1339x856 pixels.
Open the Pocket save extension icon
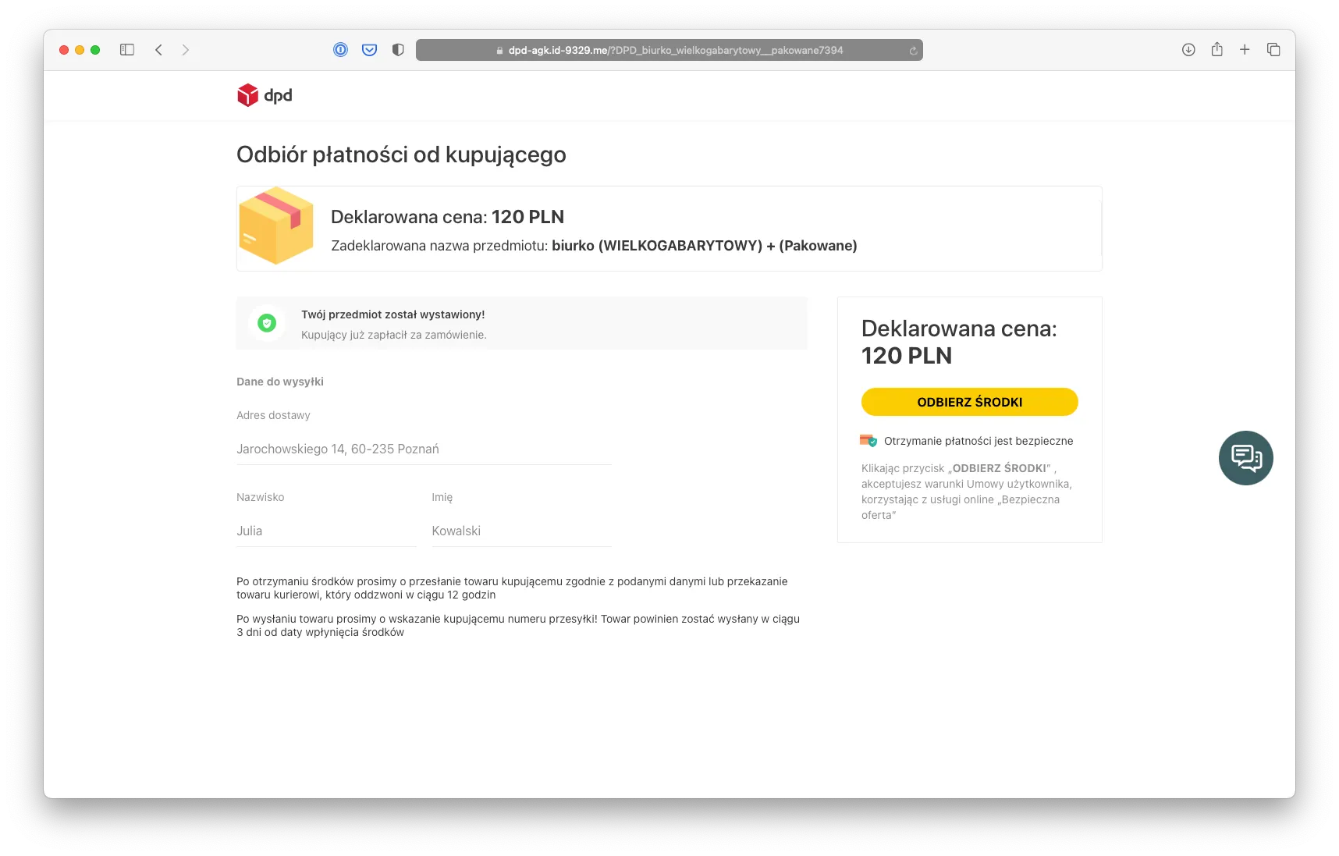(x=369, y=49)
